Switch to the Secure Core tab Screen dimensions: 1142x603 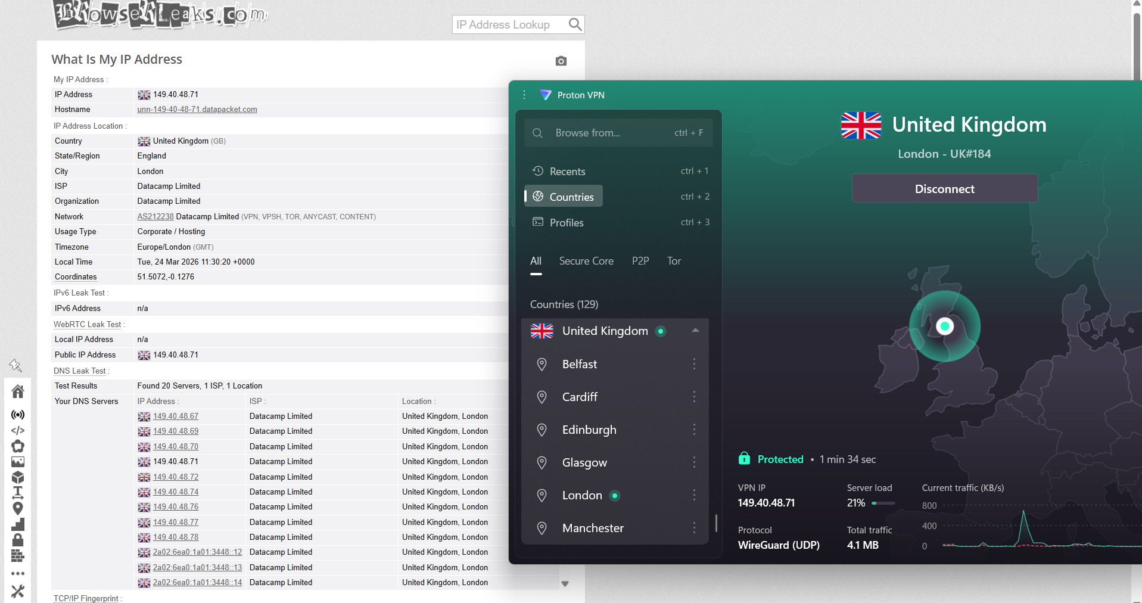pyautogui.click(x=586, y=261)
